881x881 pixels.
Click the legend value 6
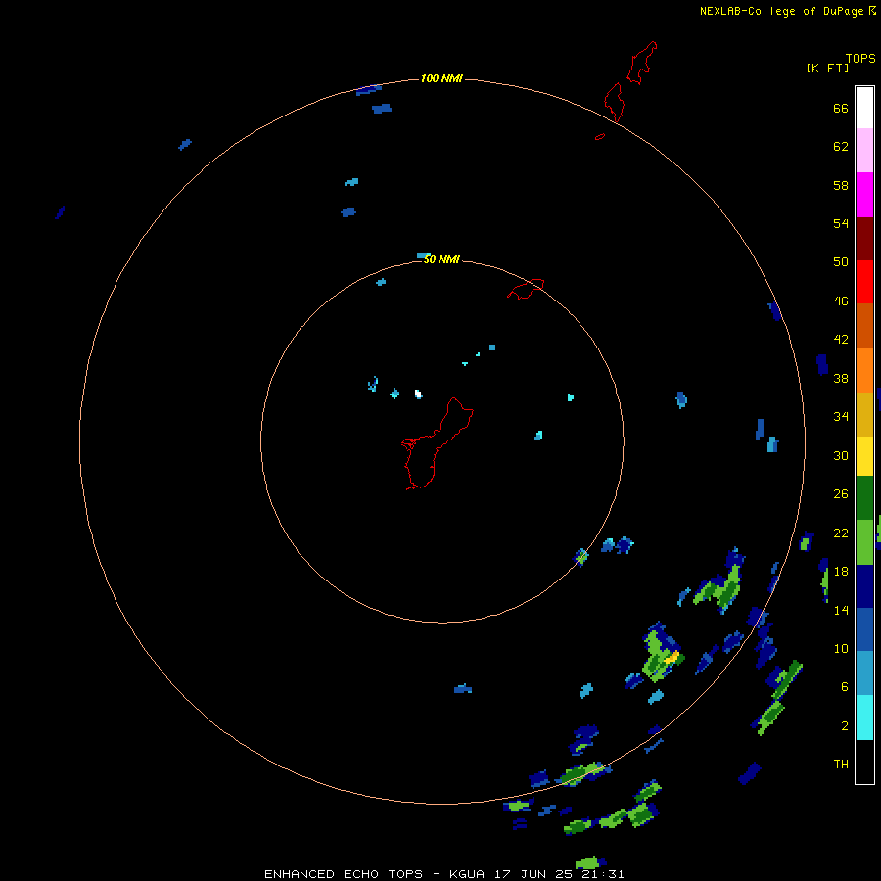click(845, 686)
